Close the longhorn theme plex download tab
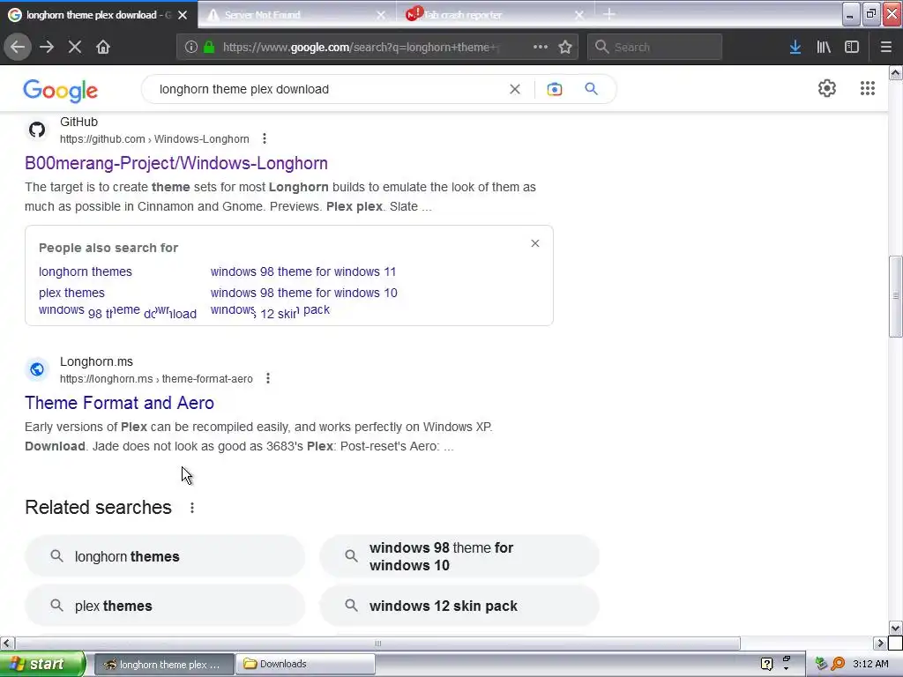The width and height of the screenshot is (903, 677). pyautogui.click(x=183, y=15)
